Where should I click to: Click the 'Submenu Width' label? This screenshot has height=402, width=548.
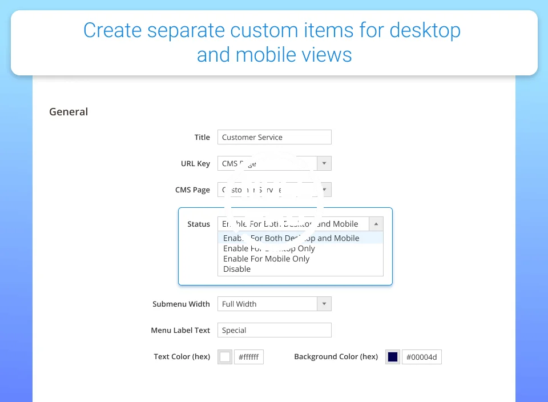(181, 304)
